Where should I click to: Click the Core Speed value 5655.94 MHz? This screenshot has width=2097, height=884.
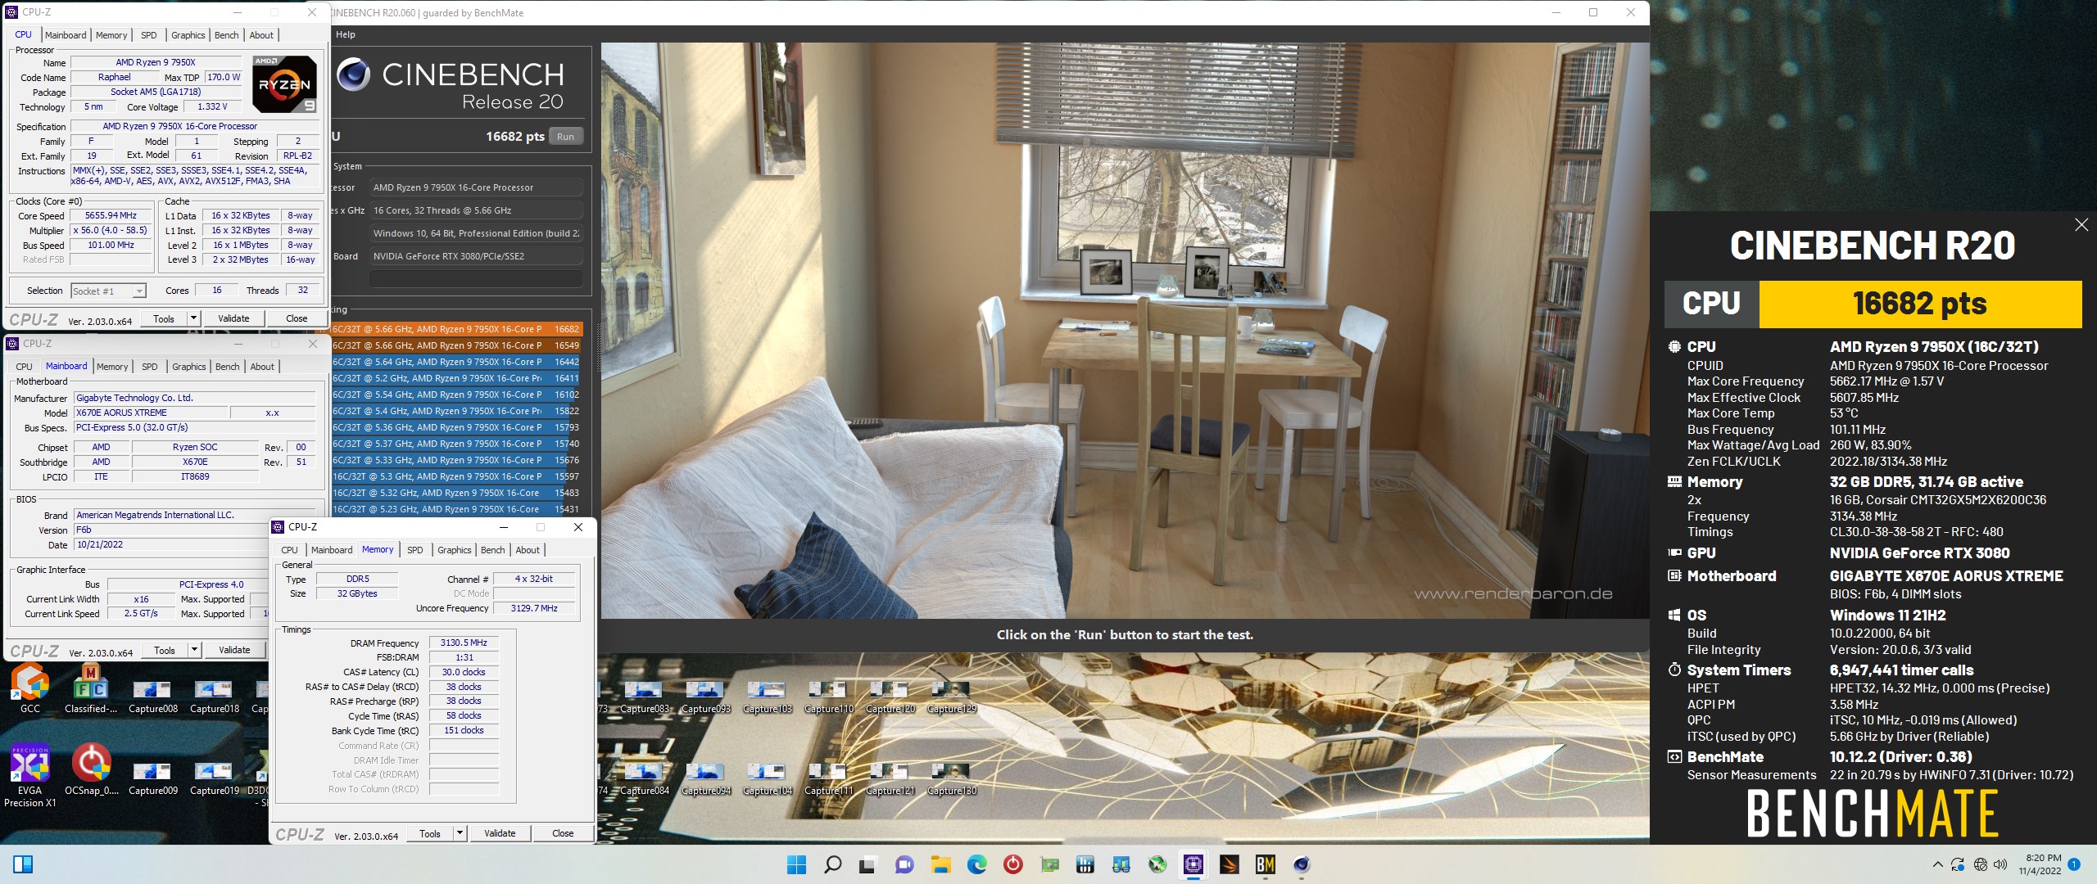(111, 216)
